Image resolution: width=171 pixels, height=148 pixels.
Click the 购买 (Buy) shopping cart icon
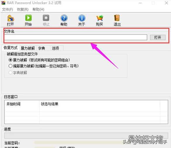pyautogui.click(x=99, y=20)
